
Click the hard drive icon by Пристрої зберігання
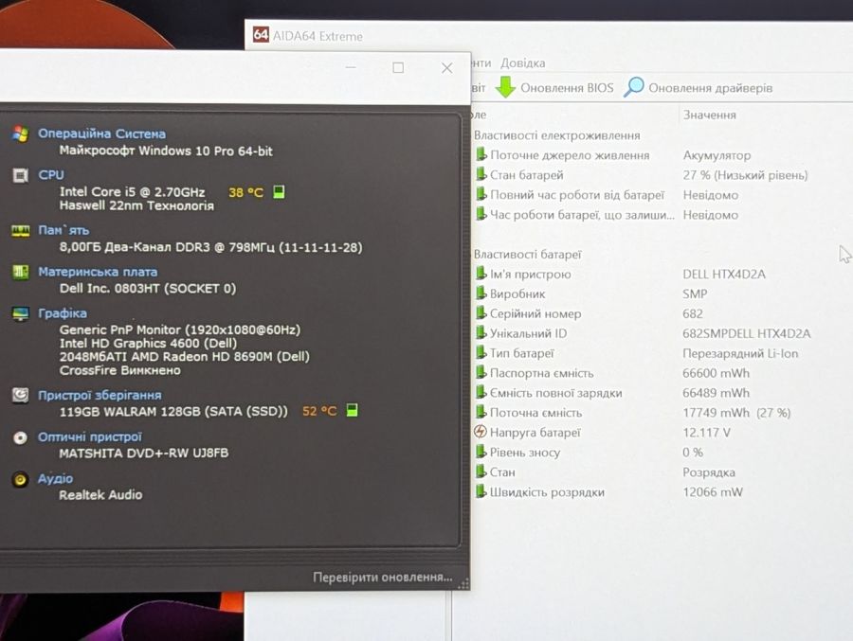21,395
